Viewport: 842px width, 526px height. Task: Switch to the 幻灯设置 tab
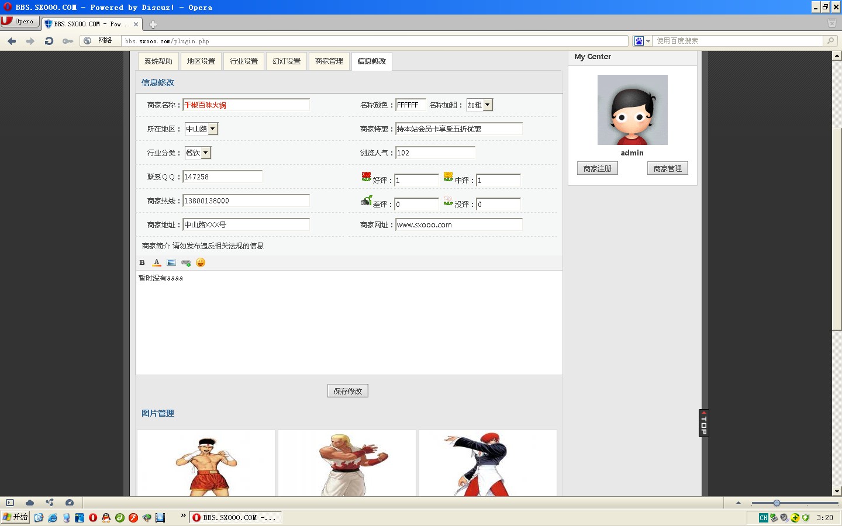287,61
